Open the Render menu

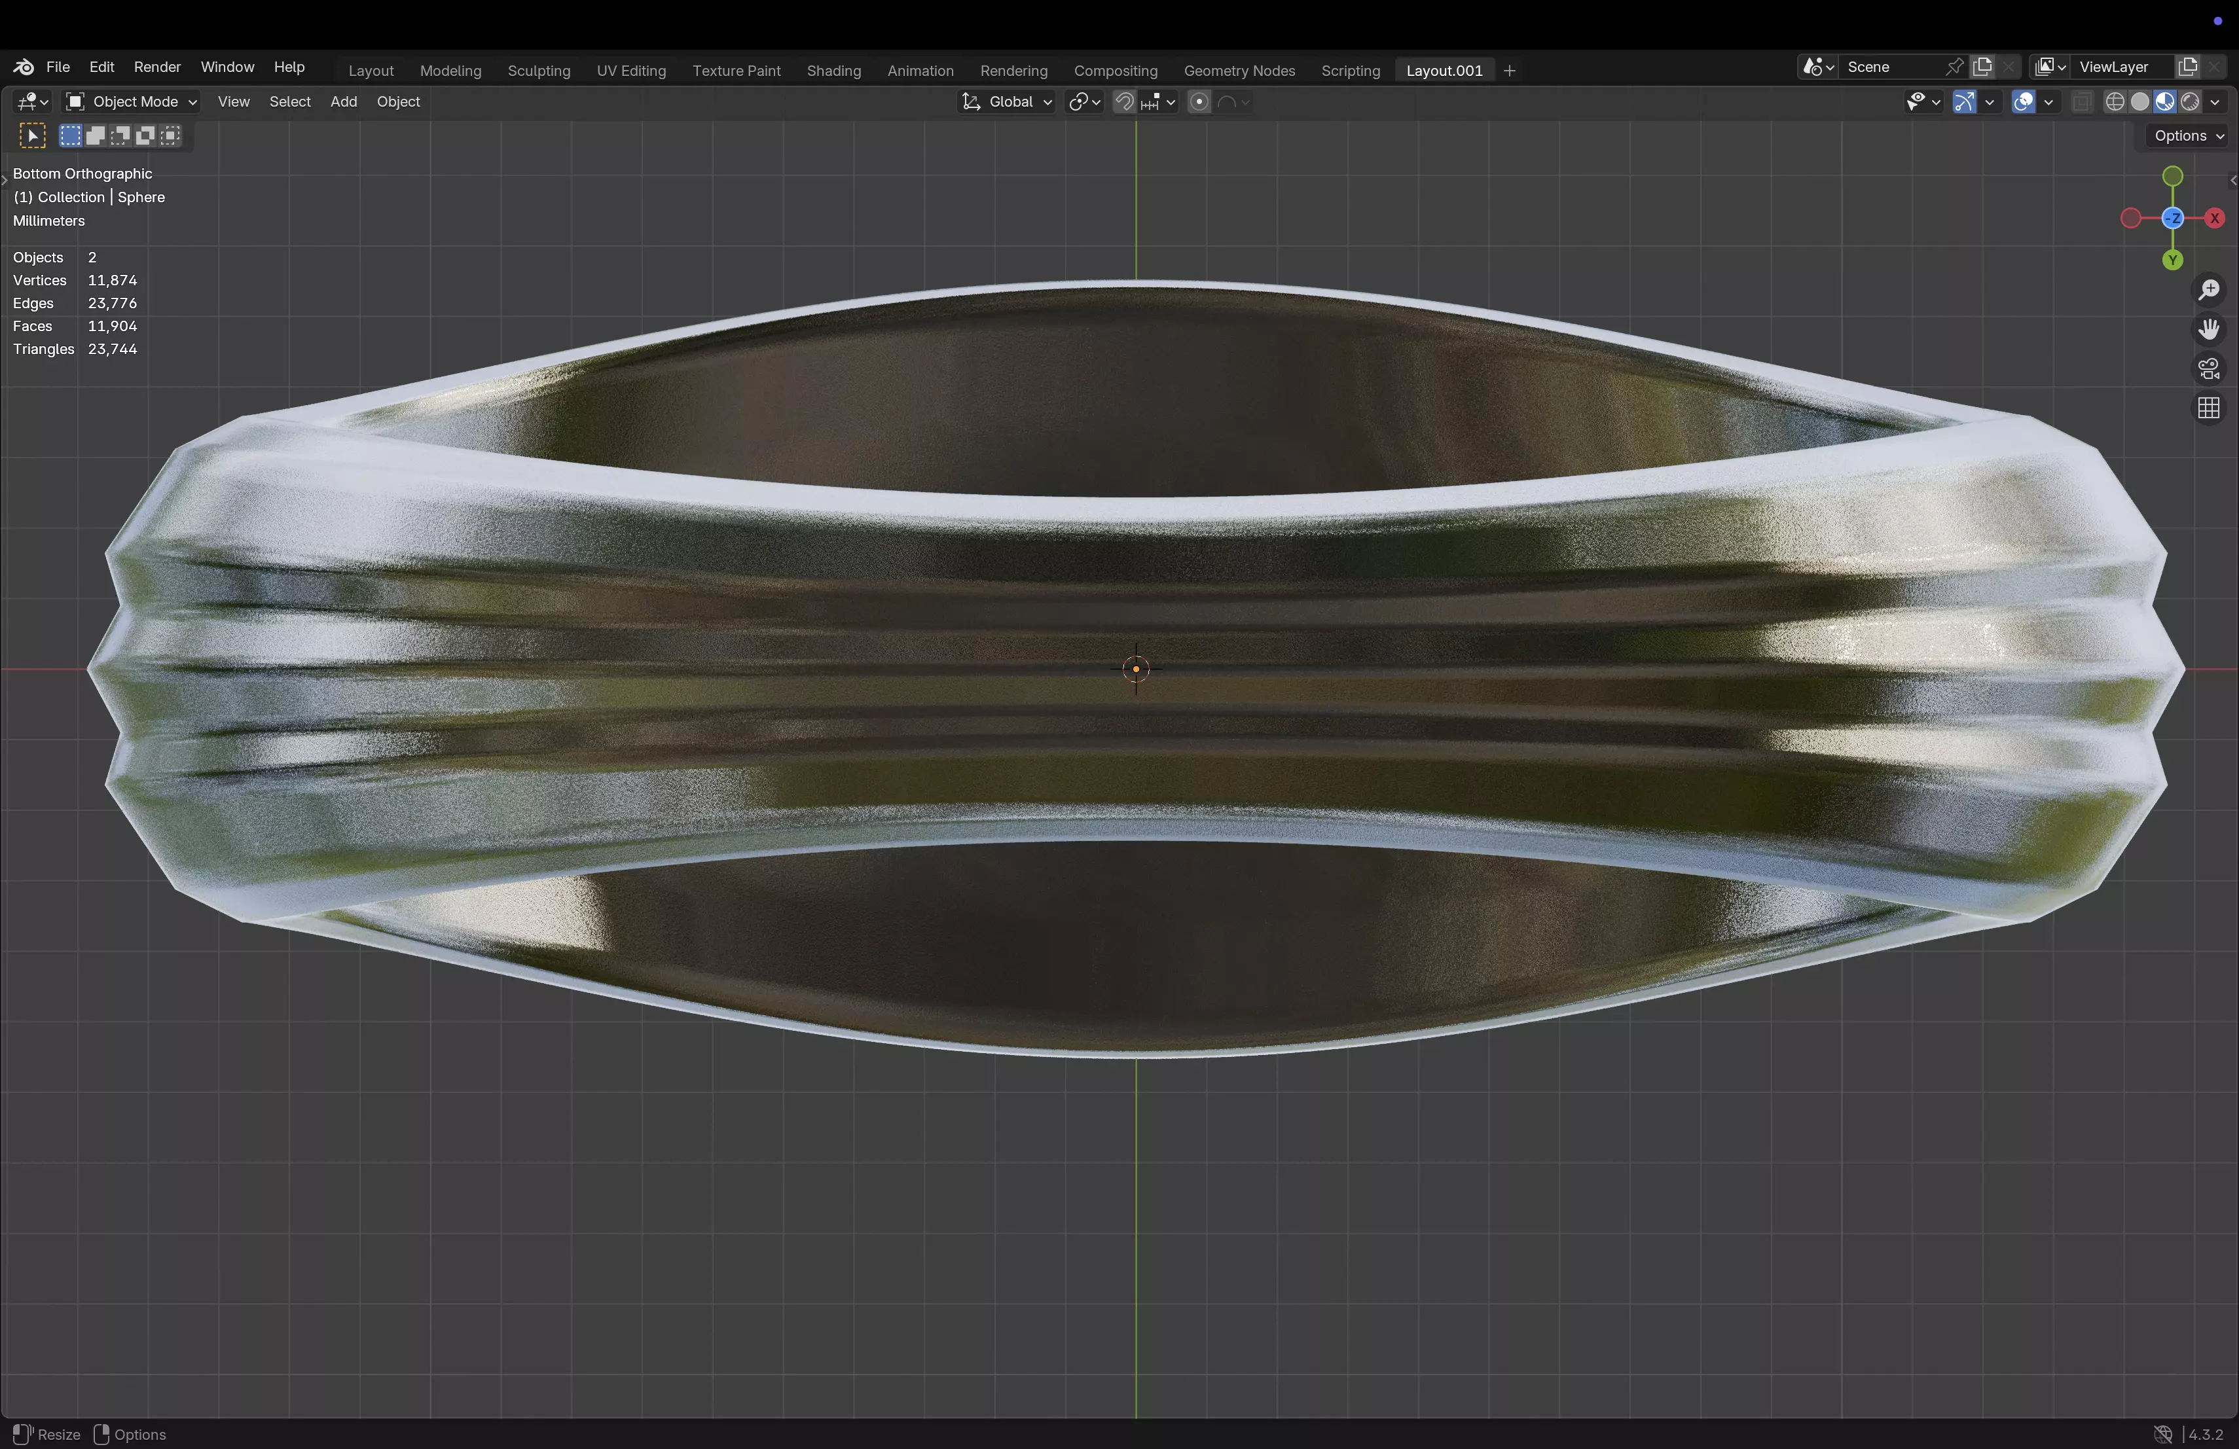point(157,67)
